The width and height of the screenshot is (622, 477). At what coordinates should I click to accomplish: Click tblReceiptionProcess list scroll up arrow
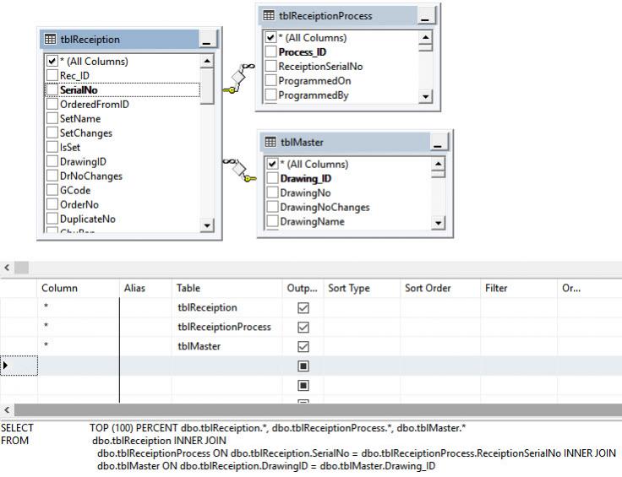[x=425, y=37]
